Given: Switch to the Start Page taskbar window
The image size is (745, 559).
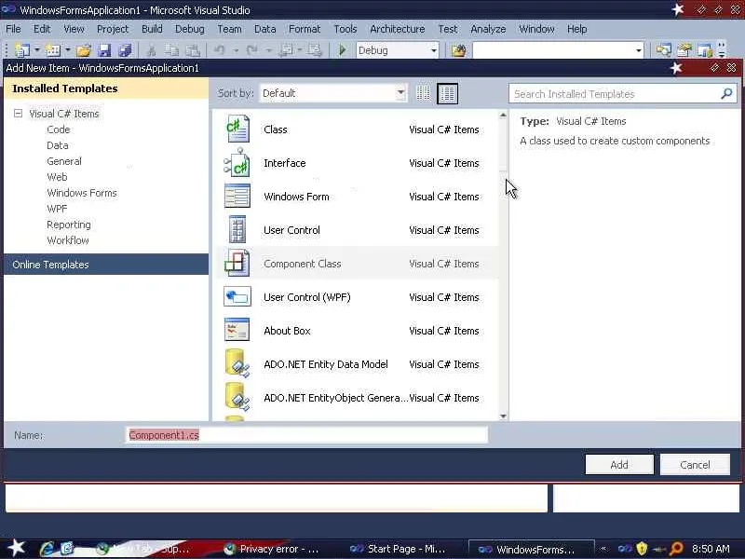Looking at the screenshot, I should [x=399, y=549].
